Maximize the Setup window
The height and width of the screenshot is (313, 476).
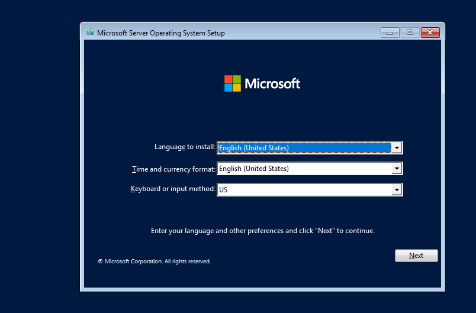410,33
